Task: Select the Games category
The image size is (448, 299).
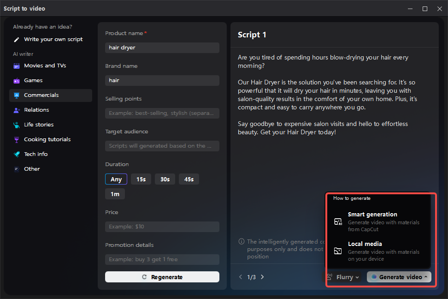Action: tap(51, 81)
